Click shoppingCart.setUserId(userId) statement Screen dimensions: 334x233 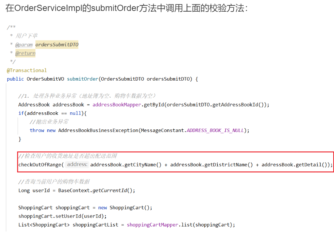pos(62,216)
